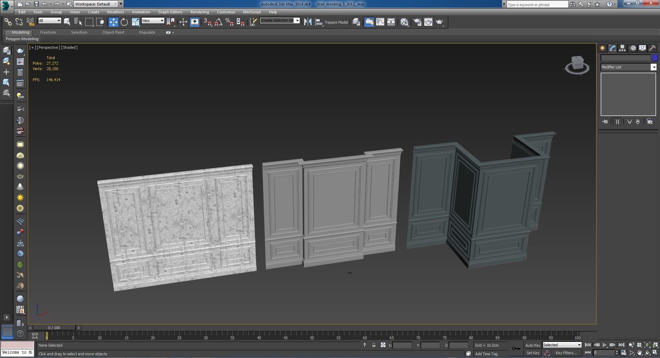
Task: Click Add Time Tag
Action: [x=486, y=354]
